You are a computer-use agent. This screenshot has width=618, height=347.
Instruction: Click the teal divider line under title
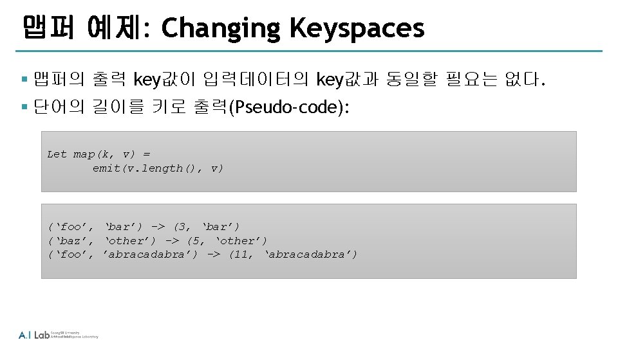click(x=309, y=51)
